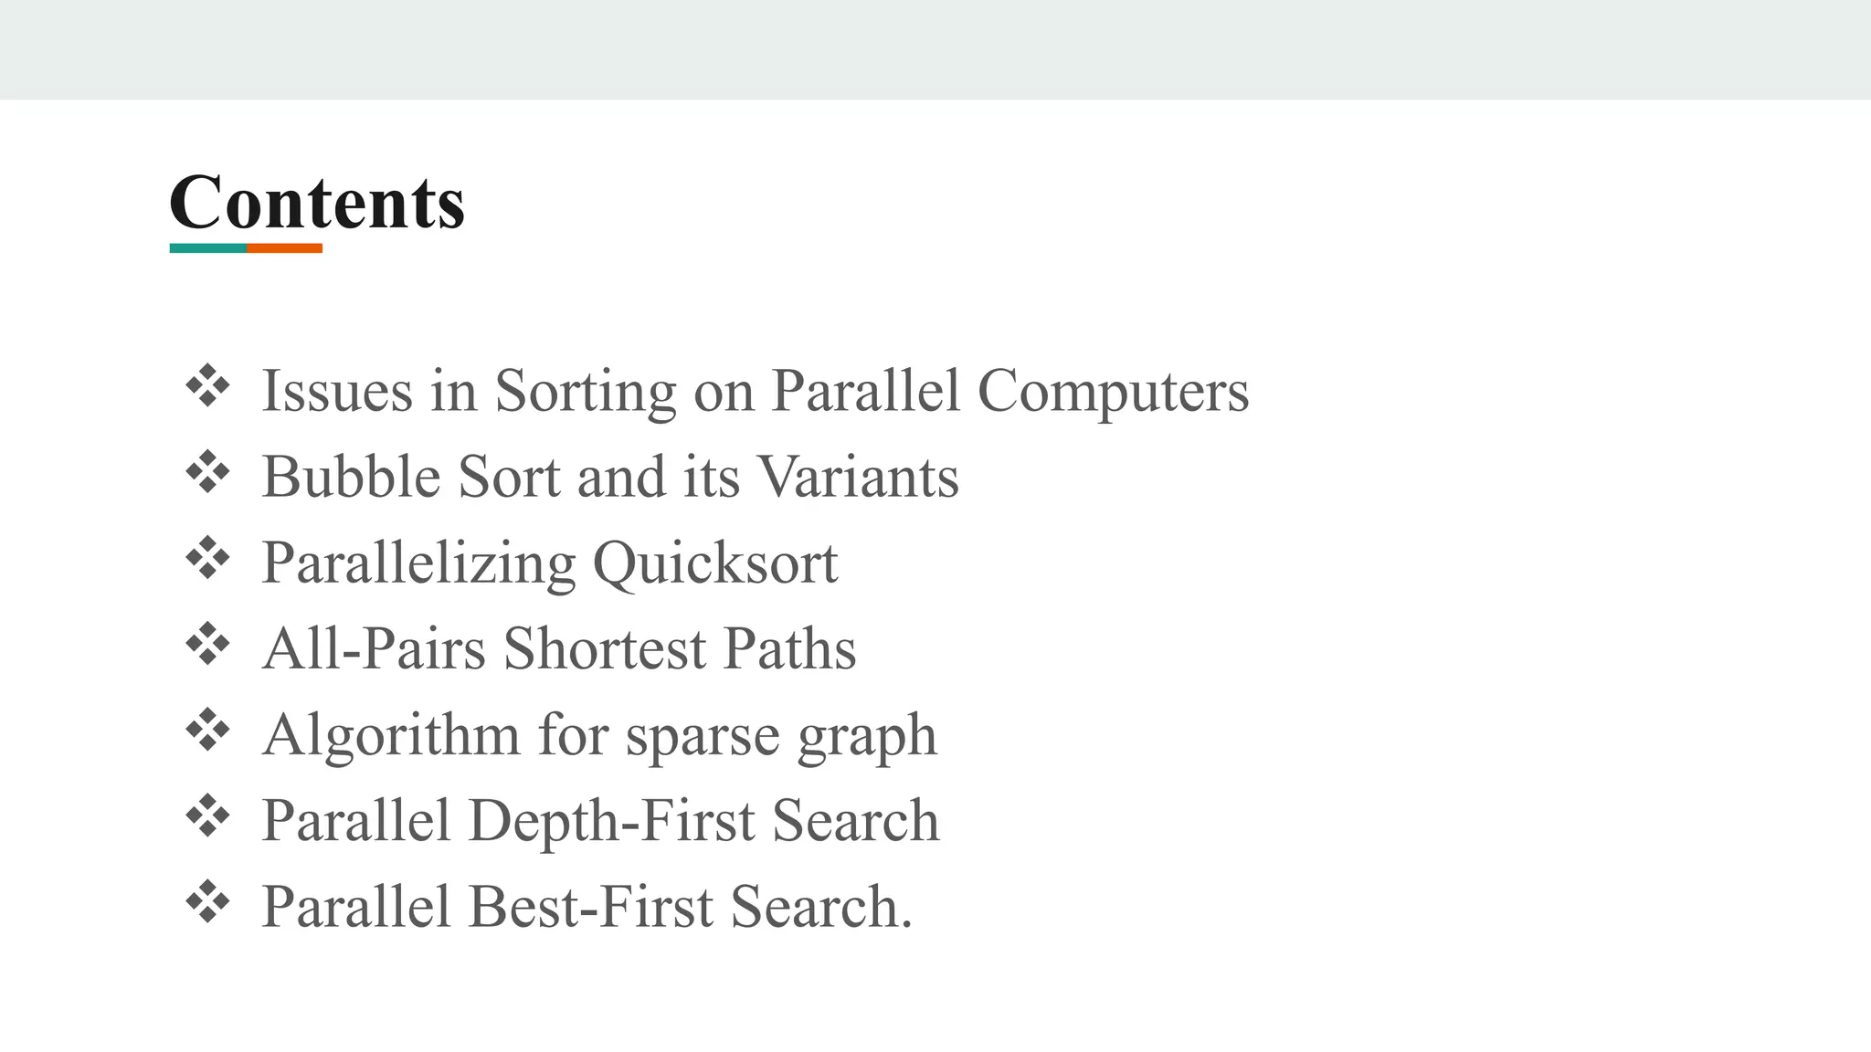Screen dimensions: 1871x1052
Task: Select the Parallel Best-First Search line
Action: [587, 906]
